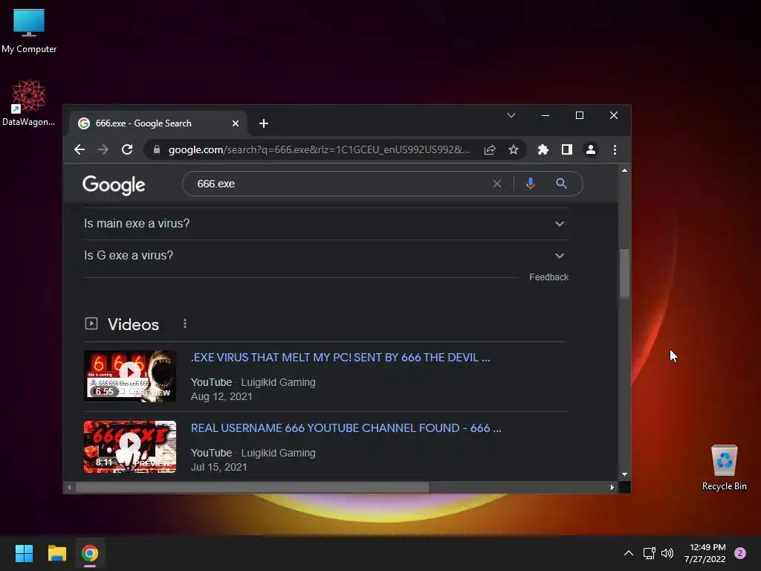Open '.EXE VIRUS THAT MELT MY PC' video link

point(340,358)
